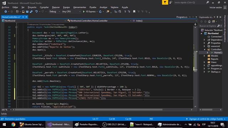The image size is (228, 128).
Task: Select the HomeController.cs editor tab
Action: coord(11,17)
